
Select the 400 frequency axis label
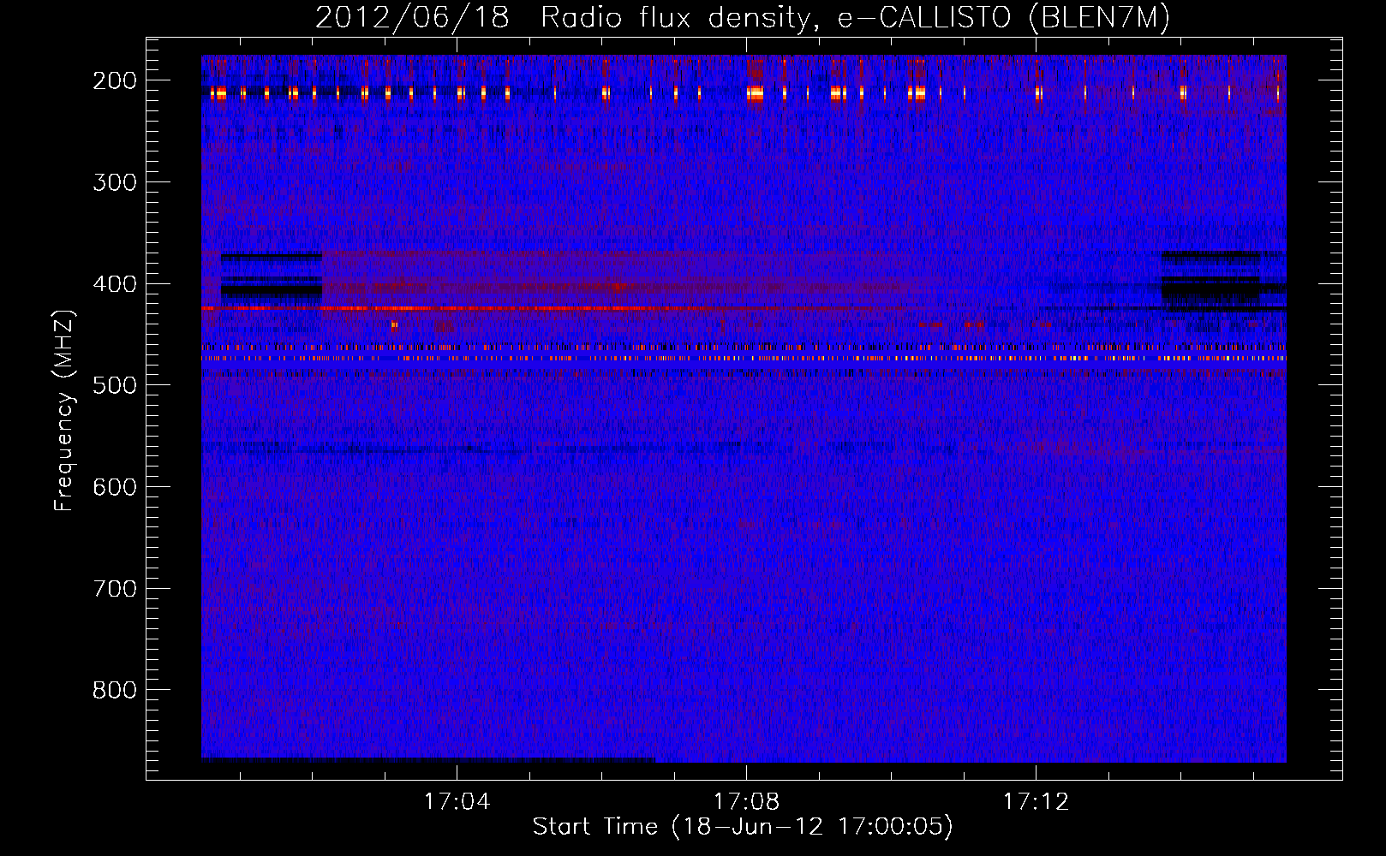tap(115, 284)
